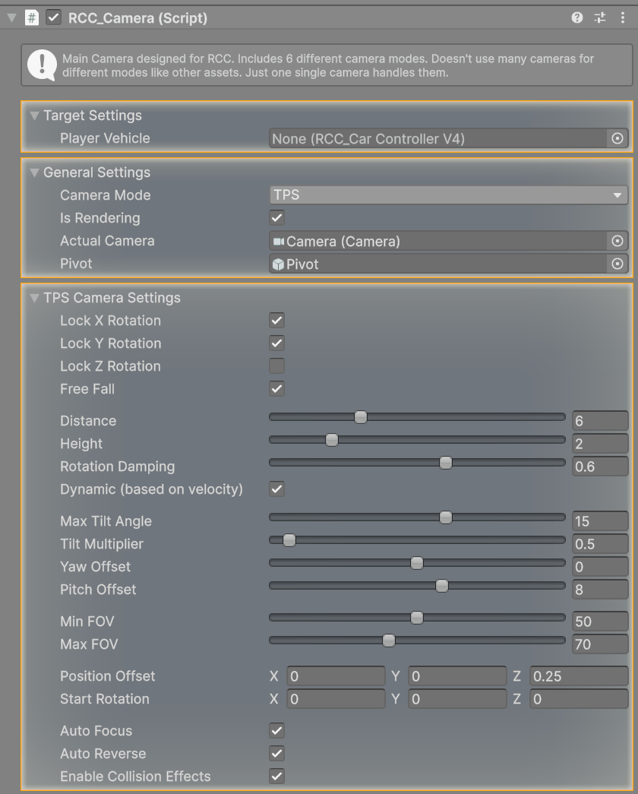
Task: Click the Pitch Offset slider handle
Action: click(442, 586)
